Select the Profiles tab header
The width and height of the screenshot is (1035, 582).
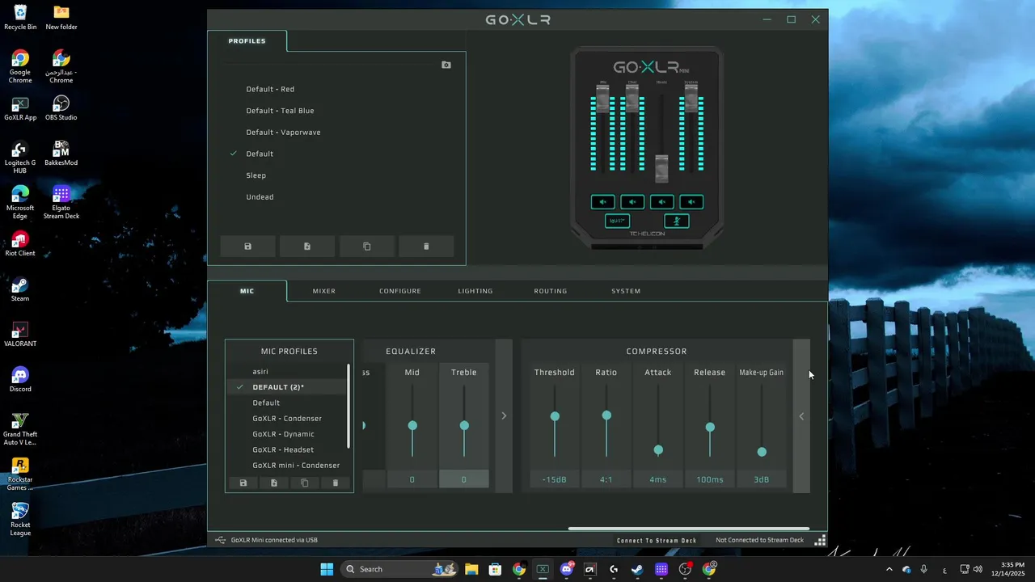pos(247,41)
